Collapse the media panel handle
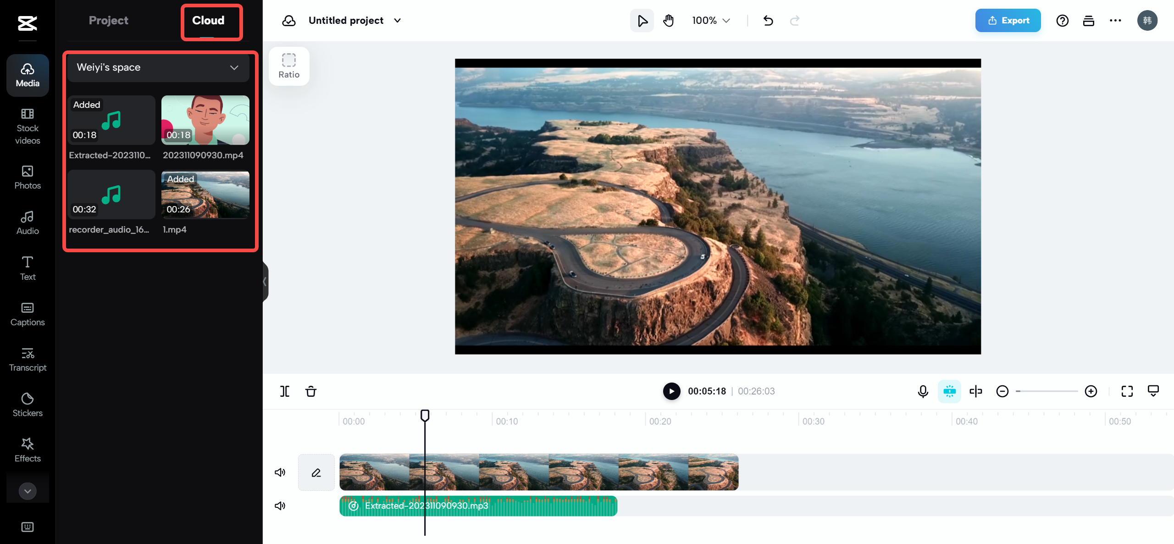This screenshot has width=1174, height=544. (265, 282)
